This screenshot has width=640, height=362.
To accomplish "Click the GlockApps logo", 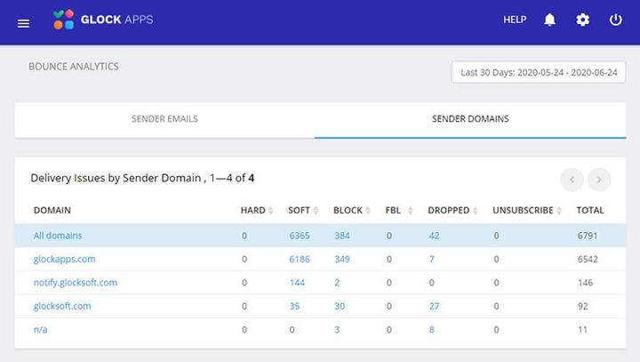I will tap(102, 20).
